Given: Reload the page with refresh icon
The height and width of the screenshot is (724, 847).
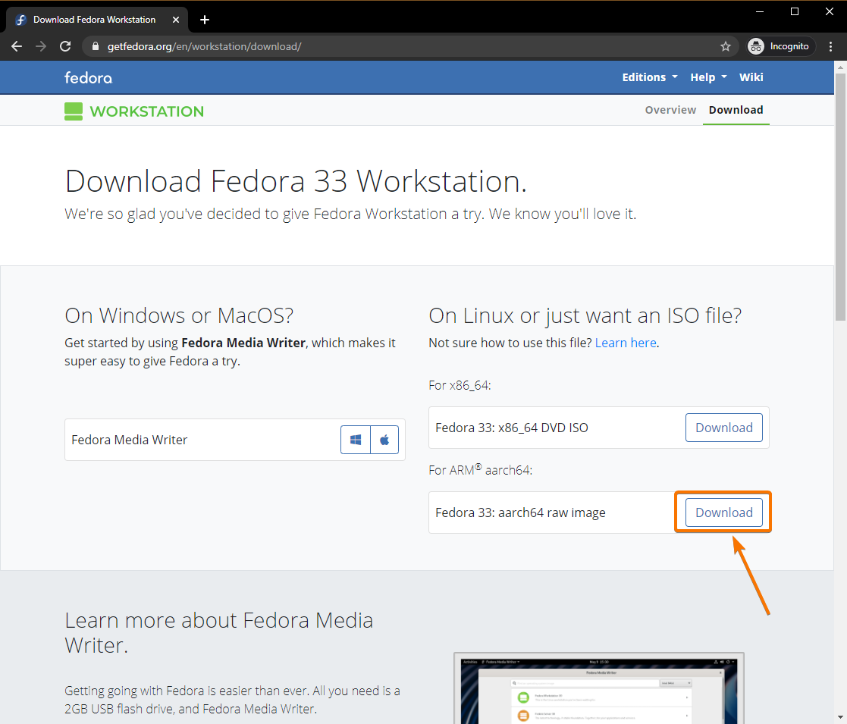Looking at the screenshot, I should (65, 46).
